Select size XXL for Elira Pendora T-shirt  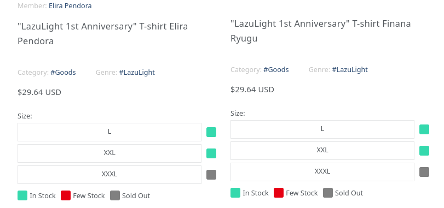(109, 153)
